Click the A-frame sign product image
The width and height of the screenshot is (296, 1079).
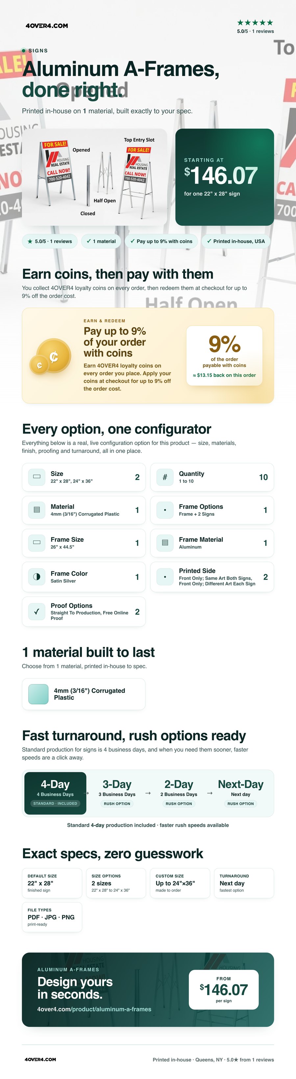coord(95,177)
